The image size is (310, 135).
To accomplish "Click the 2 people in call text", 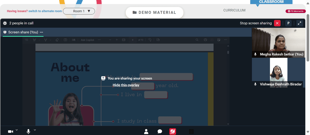I will (21, 23).
